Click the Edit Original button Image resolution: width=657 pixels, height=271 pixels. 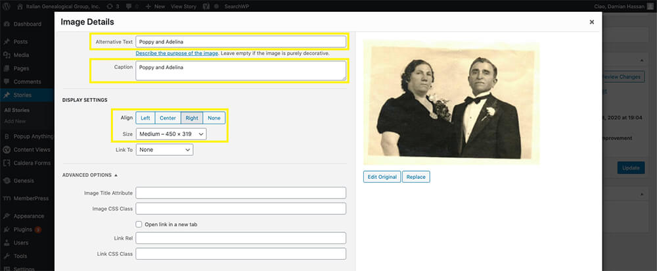pos(382,177)
